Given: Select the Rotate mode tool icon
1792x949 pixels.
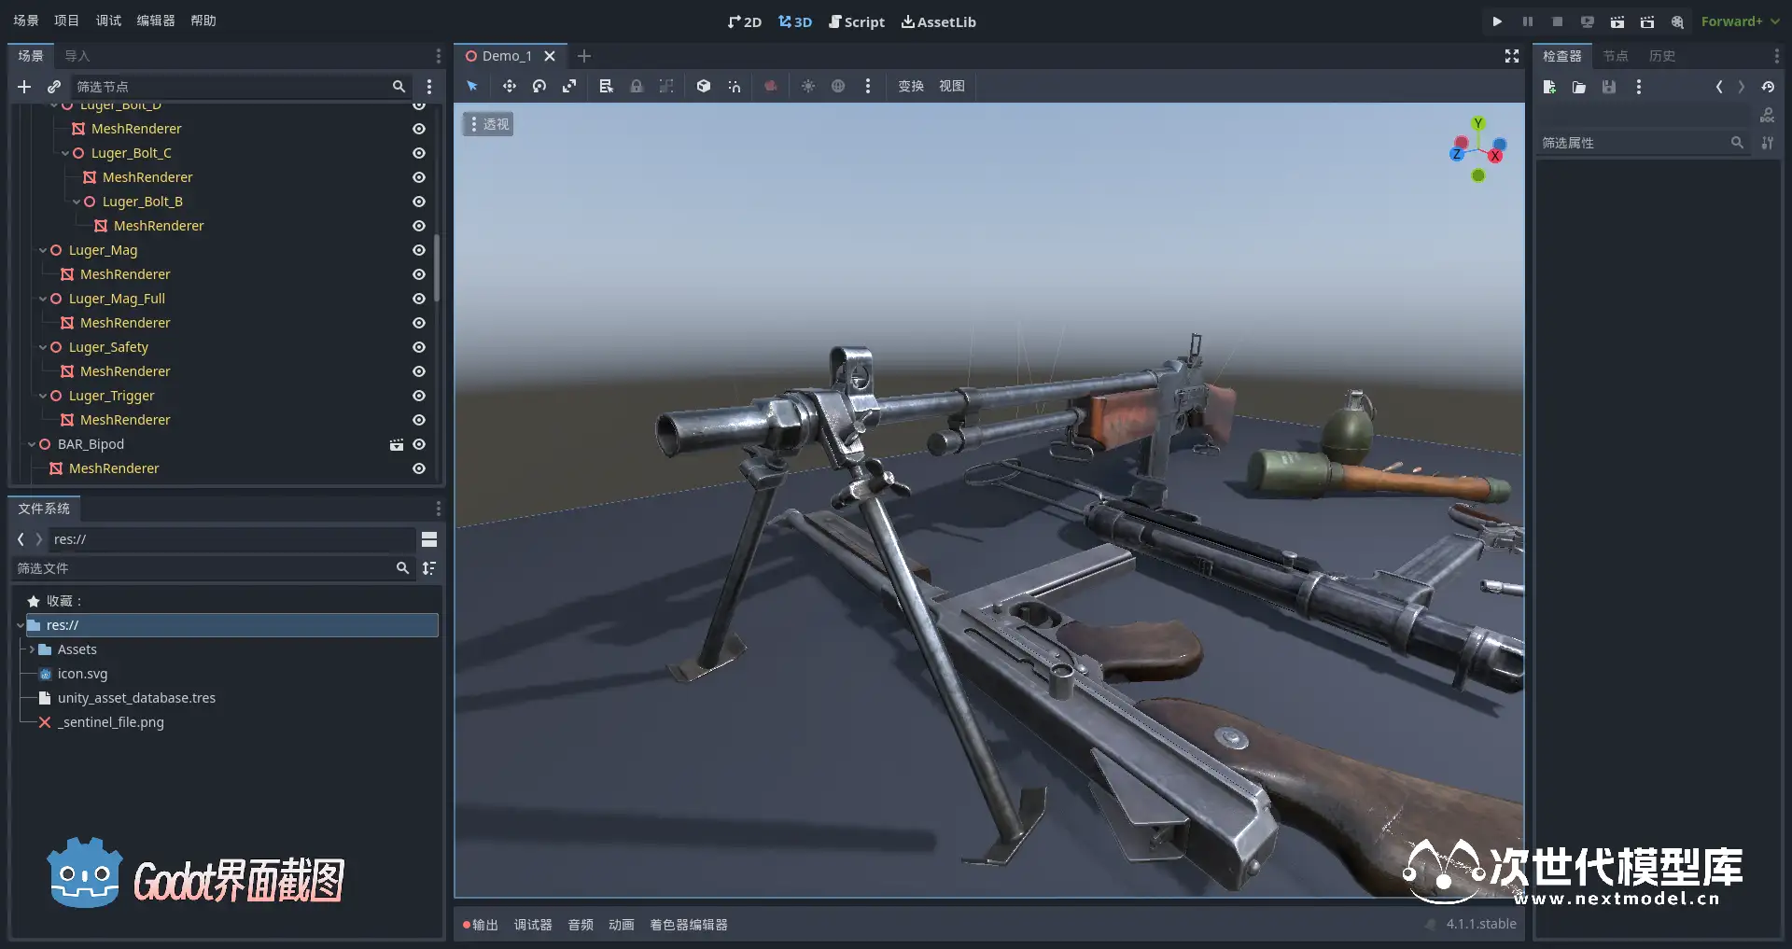Looking at the screenshot, I should pyautogui.click(x=539, y=86).
